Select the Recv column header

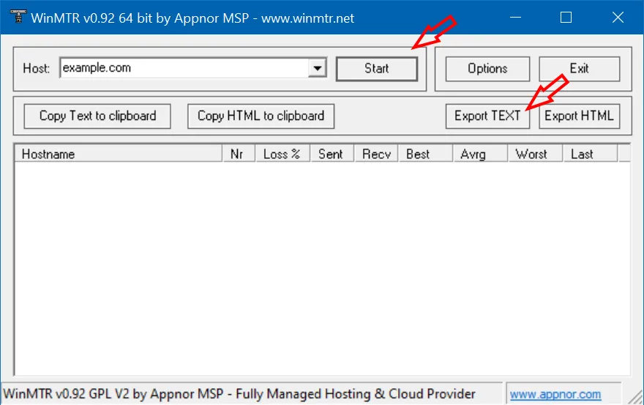click(376, 155)
